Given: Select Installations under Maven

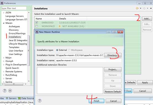Looking at the screenshot, I should (x=15, y=37).
